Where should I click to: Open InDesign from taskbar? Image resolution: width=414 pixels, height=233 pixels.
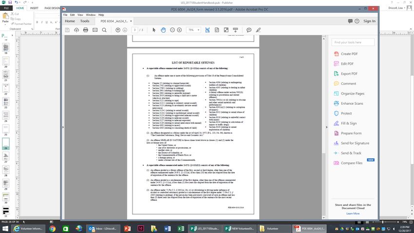point(141,229)
